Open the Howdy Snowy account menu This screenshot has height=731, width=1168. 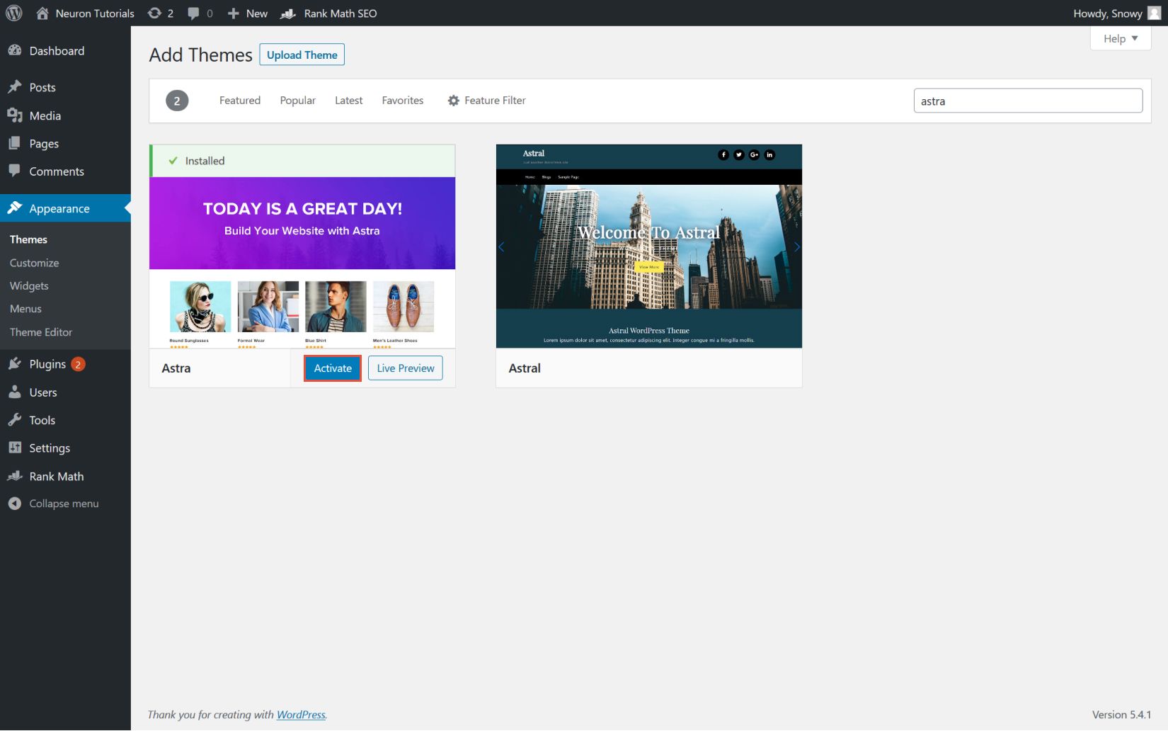click(x=1108, y=13)
